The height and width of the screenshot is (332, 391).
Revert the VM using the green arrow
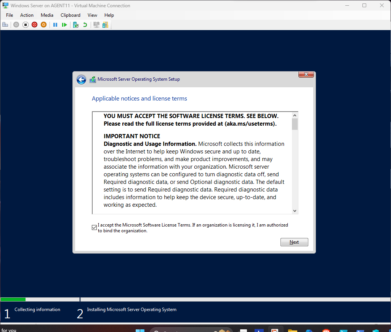pyautogui.click(x=85, y=25)
